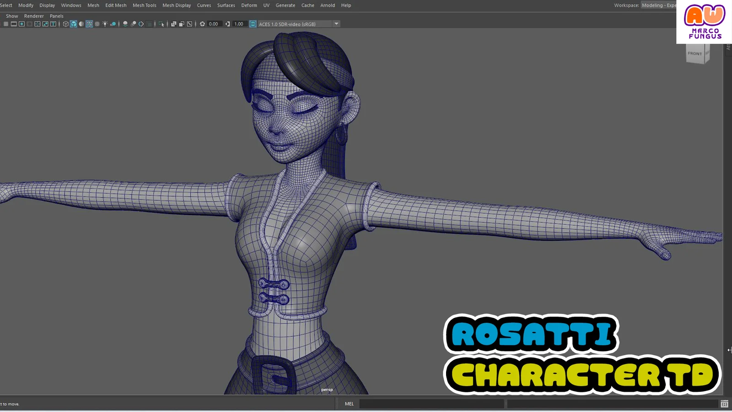
Task: Open the Arnold menu from the menu bar
Action: click(x=328, y=5)
